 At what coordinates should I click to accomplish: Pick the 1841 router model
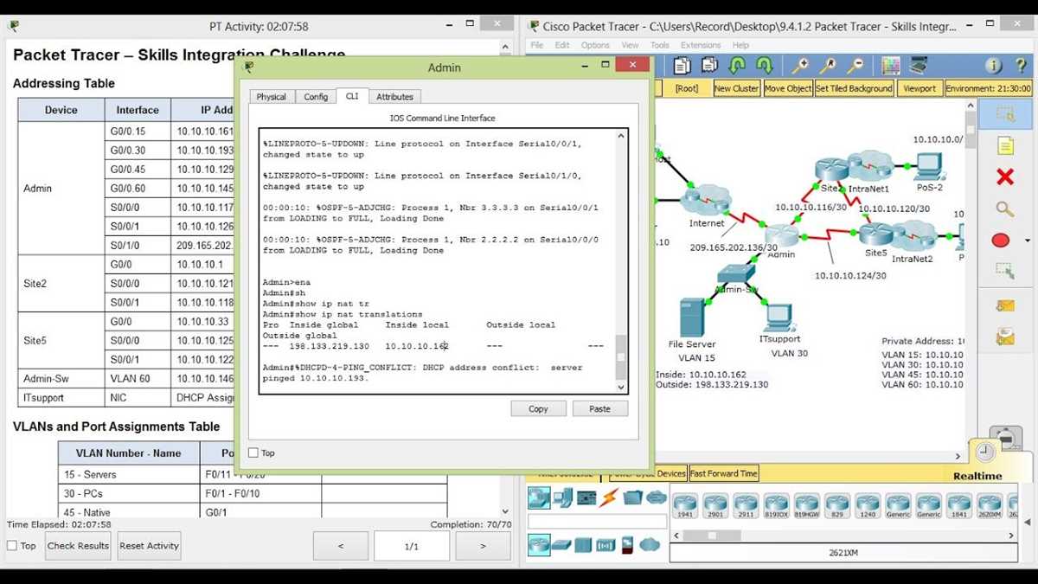point(958,504)
